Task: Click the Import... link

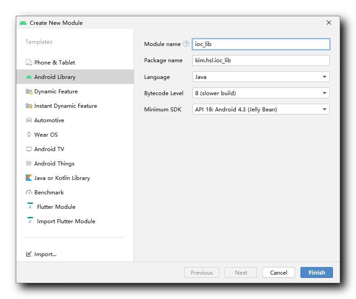Action: 46,254
